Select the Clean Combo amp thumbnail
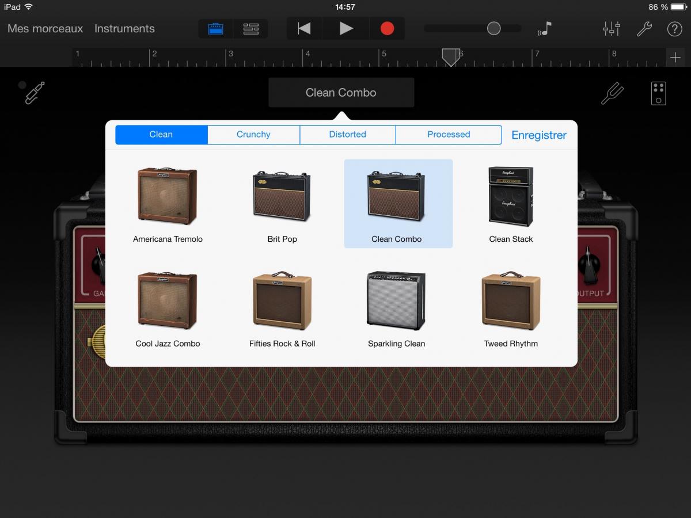Image resolution: width=691 pixels, height=518 pixels. point(396,196)
